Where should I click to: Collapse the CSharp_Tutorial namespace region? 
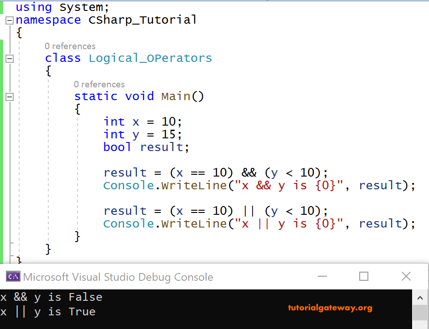tap(10, 20)
